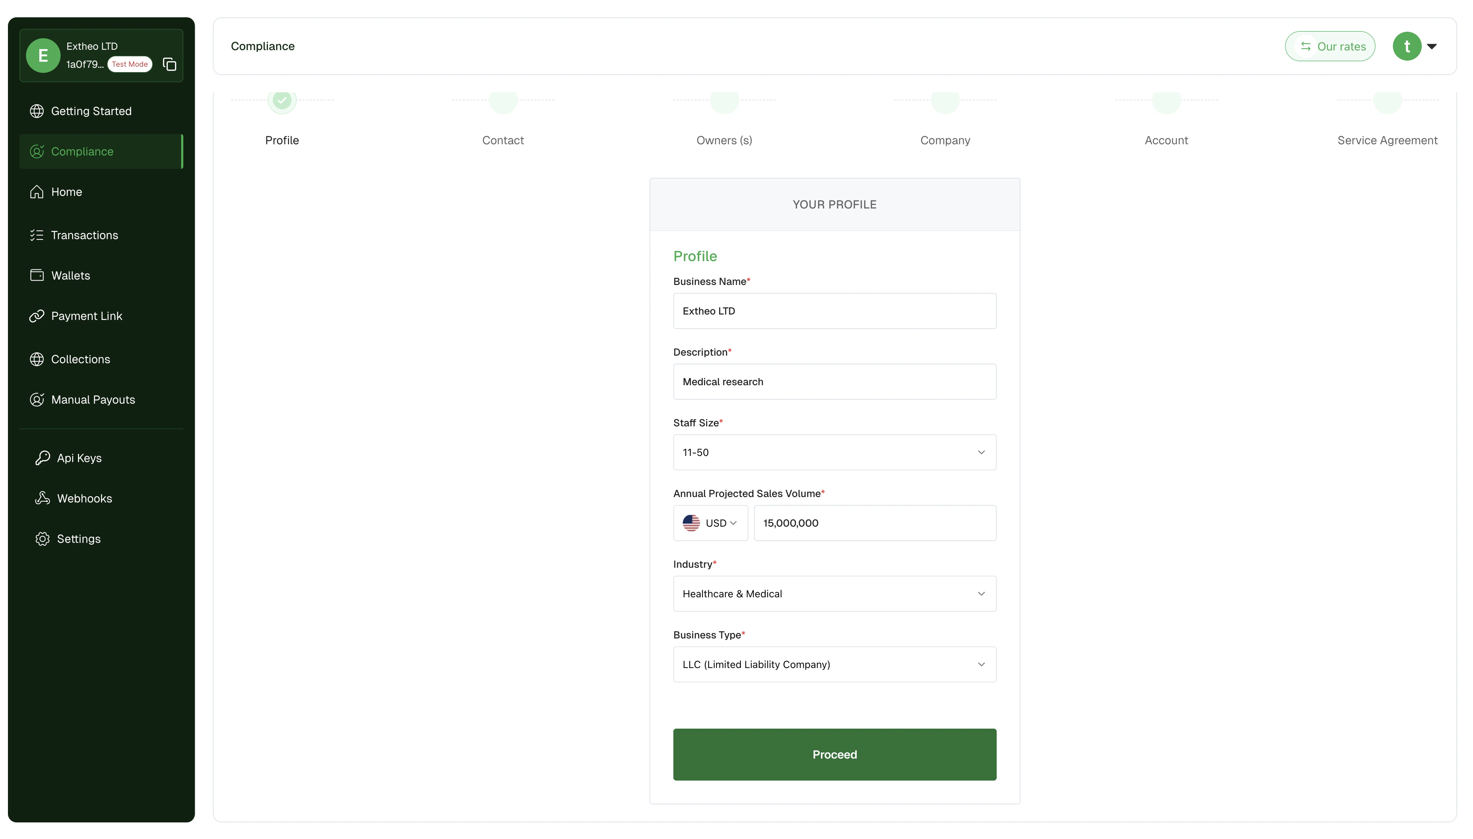The height and width of the screenshot is (839, 1473).
Task: Open the Wallets section
Action: pyautogui.click(x=70, y=276)
